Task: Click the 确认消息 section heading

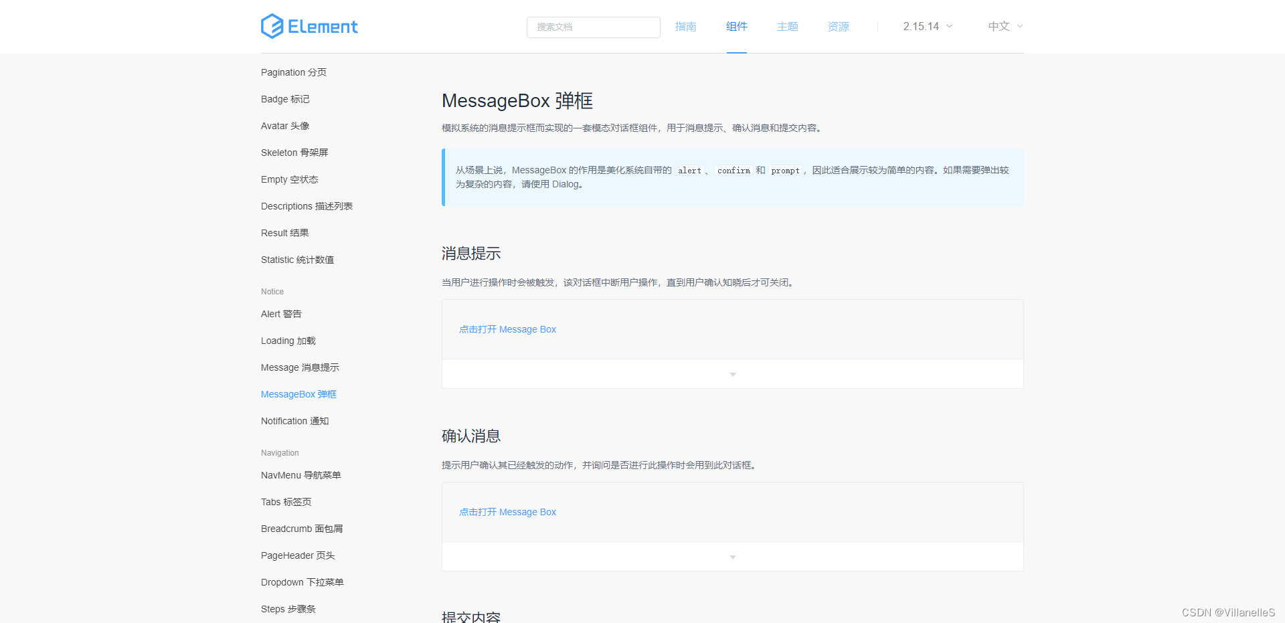Action: tap(471, 436)
